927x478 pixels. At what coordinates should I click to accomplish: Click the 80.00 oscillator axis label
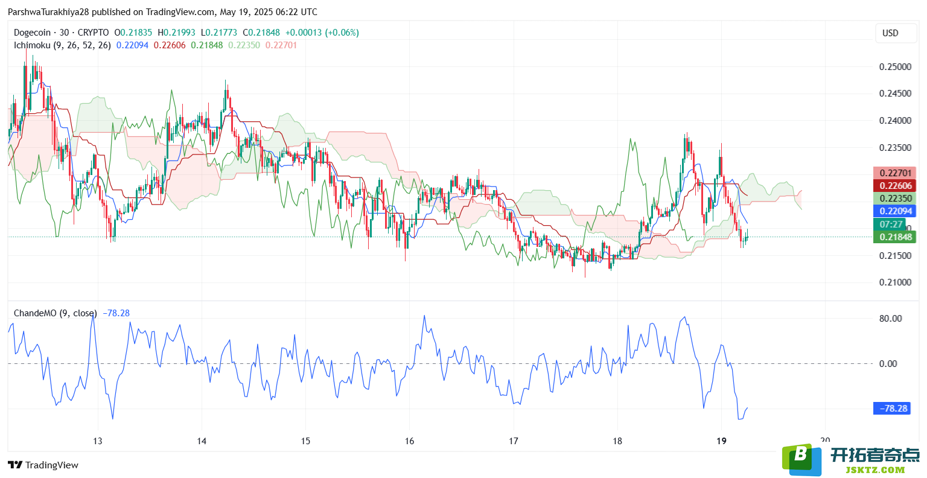tap(891, 319)
